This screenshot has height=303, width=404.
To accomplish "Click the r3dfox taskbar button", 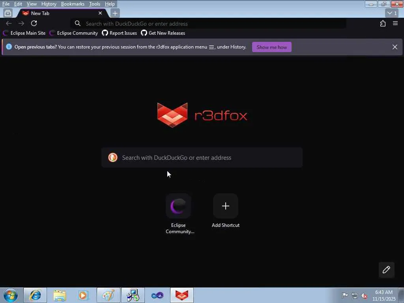I will pyautogui.click(x=181, y=295).
